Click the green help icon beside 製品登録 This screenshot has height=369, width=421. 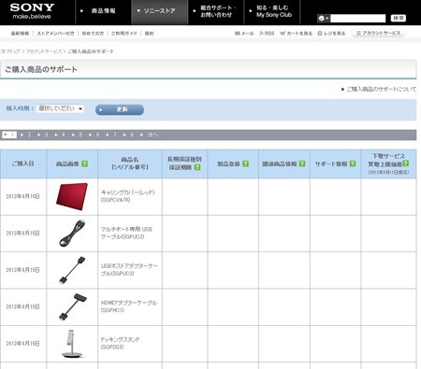pos(245,163)
